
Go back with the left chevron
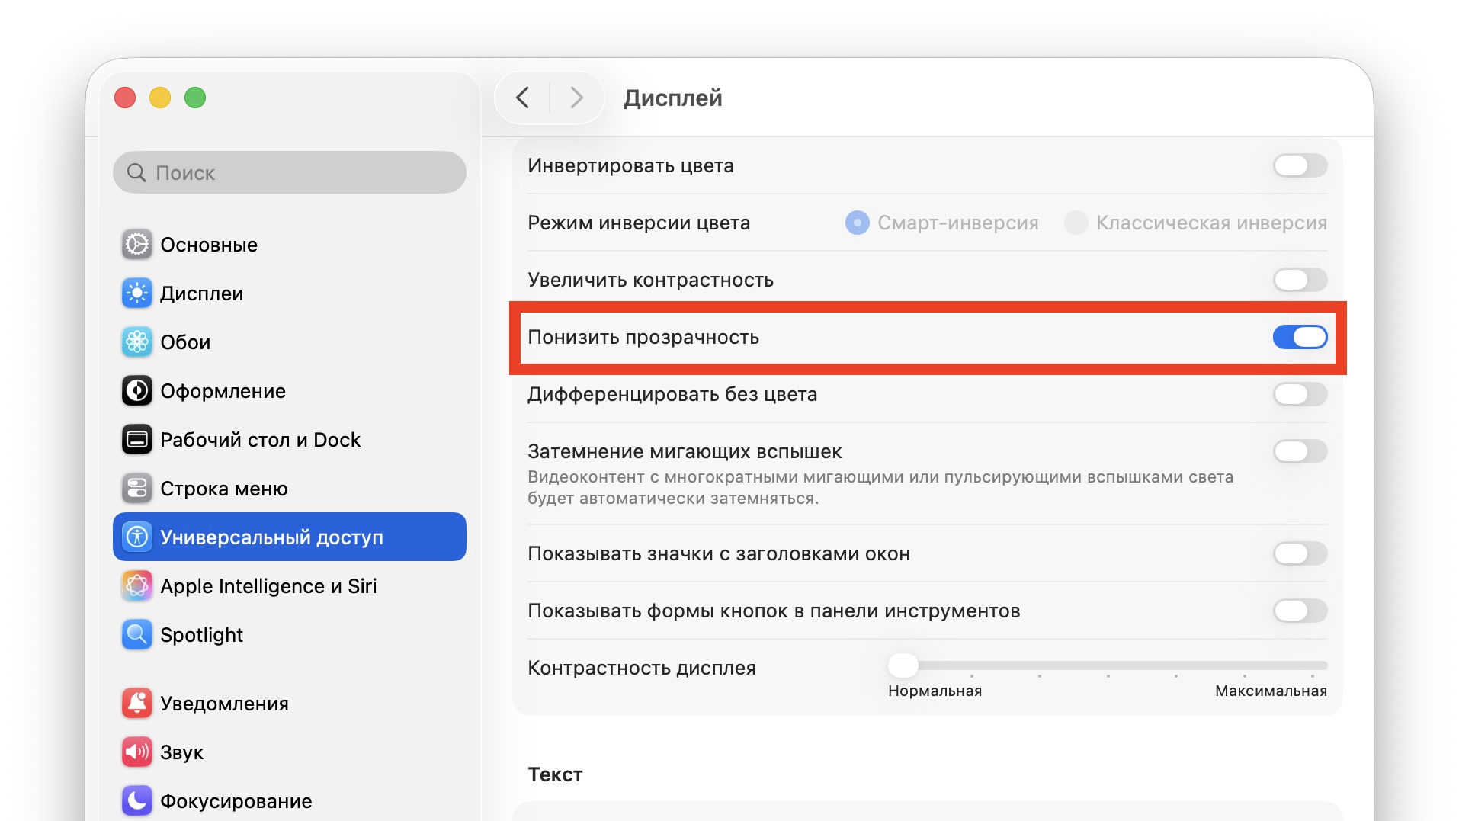tap(523, 98)
